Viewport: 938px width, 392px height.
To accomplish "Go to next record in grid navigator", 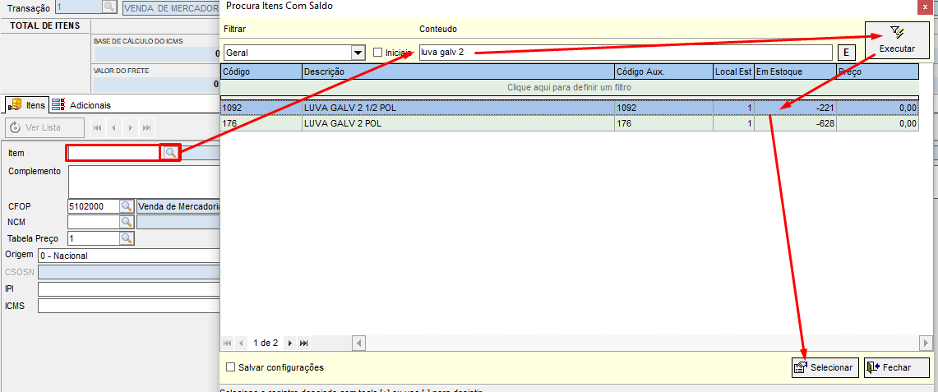I will (290, 343).
